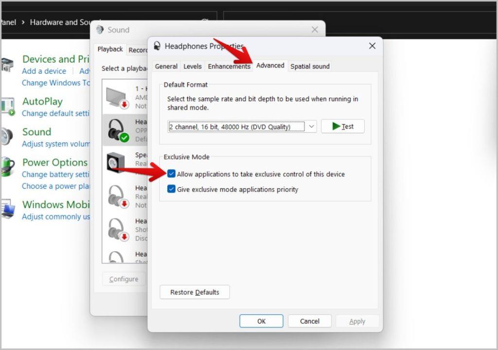Click the selected format text 2 channel 16 bit
This screenshot has height=350, width=498.
coord(230,127)
